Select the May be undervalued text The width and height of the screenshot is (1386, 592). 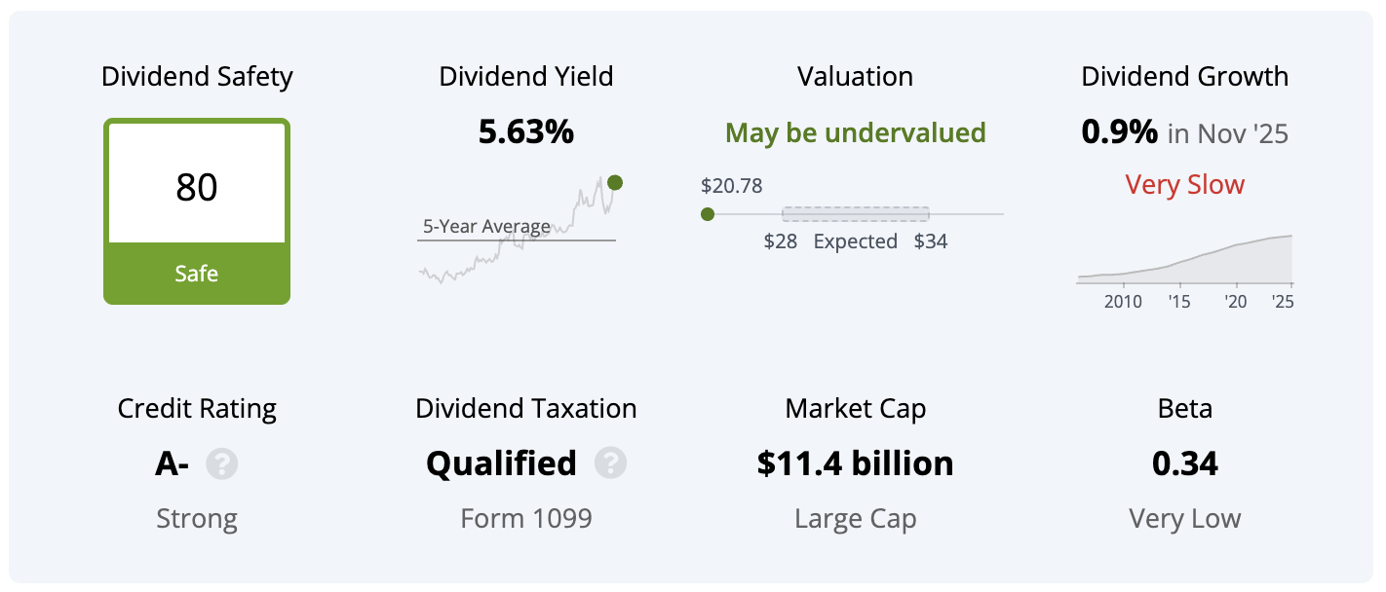pyautogui.click(x=856, y=132)
